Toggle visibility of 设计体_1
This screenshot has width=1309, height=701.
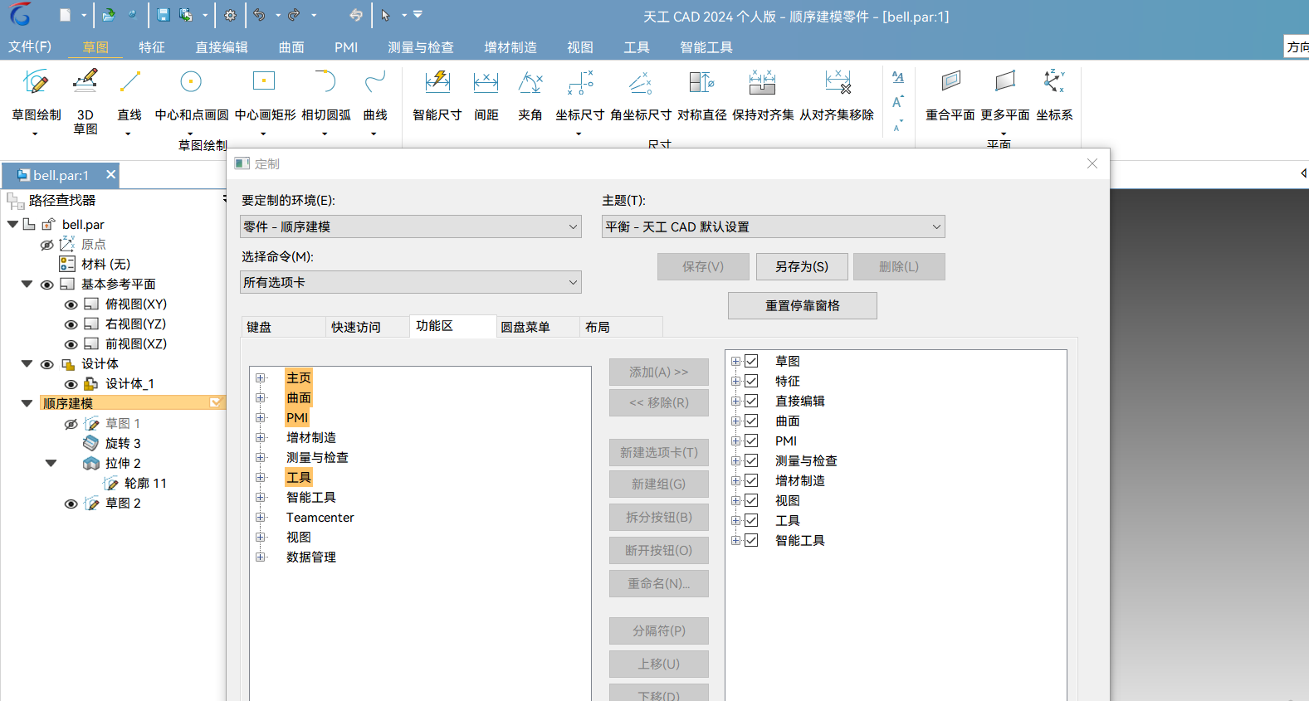[71, 384]
